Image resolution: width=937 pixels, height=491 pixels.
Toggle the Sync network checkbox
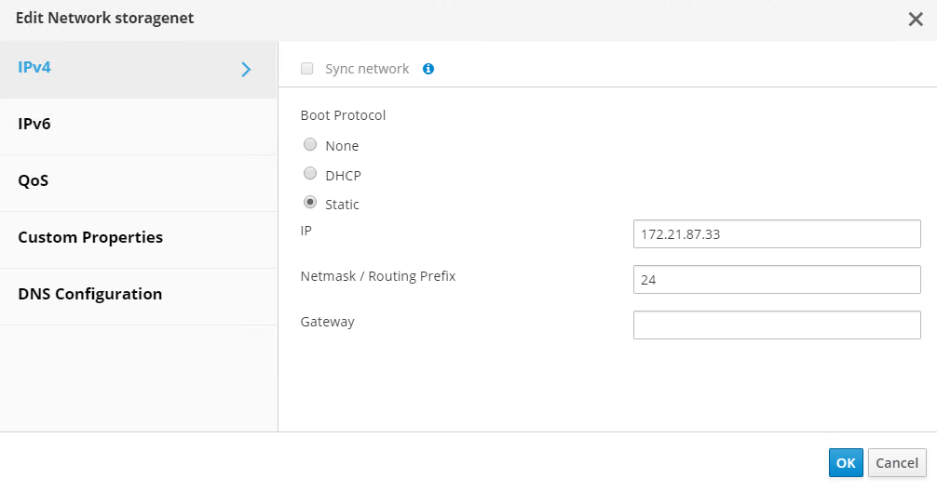click(x=307, y=69)
